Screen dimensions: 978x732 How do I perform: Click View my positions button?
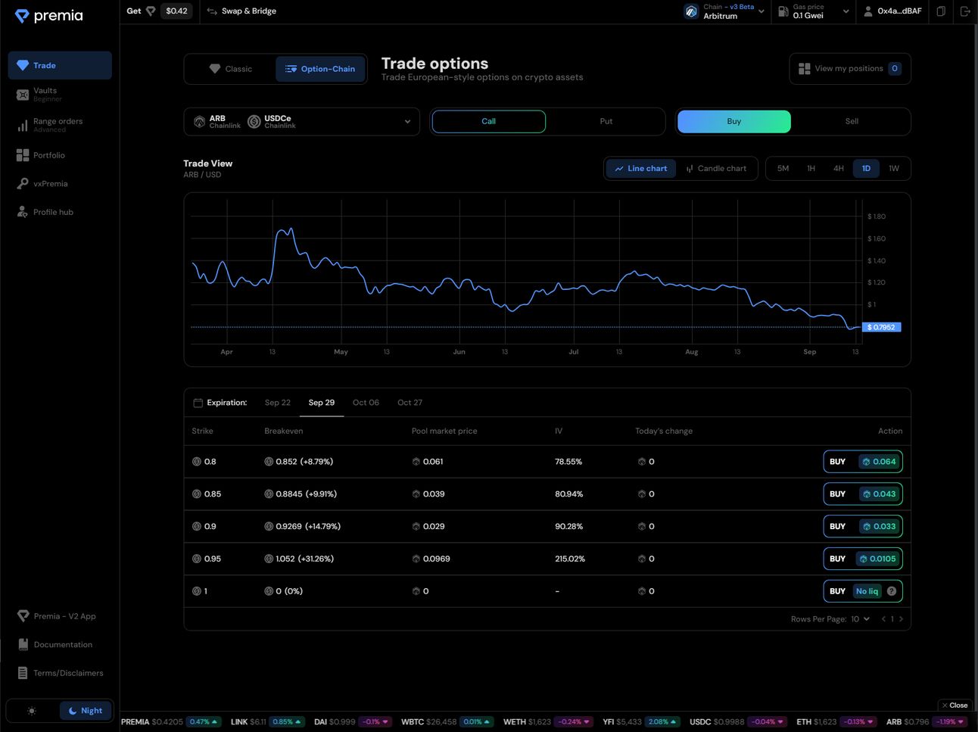[x=850, y=69]
